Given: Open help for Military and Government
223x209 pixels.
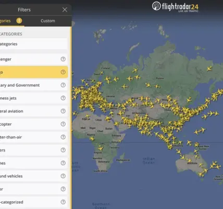Looking at the screenshot, I should 63,85.
